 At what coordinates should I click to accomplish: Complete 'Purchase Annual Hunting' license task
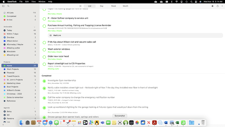44,26
